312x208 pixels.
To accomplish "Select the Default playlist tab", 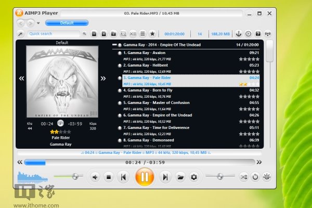I will coord(67,23).
